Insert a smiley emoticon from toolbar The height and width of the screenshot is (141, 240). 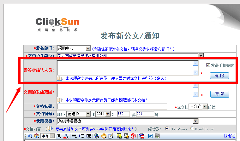point(104,136)
